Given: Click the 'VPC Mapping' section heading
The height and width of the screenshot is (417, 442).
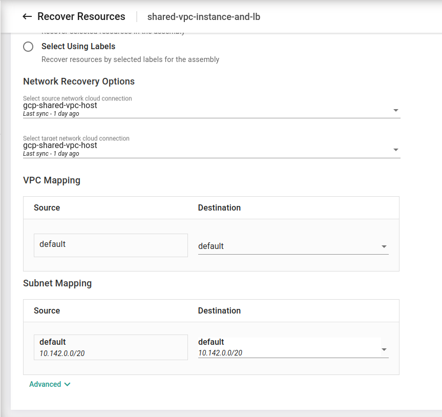Looking at the screenshot, I should click(52, 180).
